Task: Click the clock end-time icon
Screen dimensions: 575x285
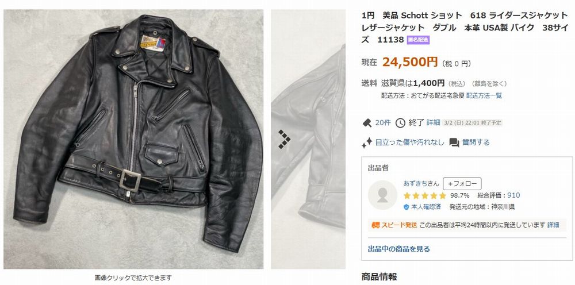Action: coord(400,123)
